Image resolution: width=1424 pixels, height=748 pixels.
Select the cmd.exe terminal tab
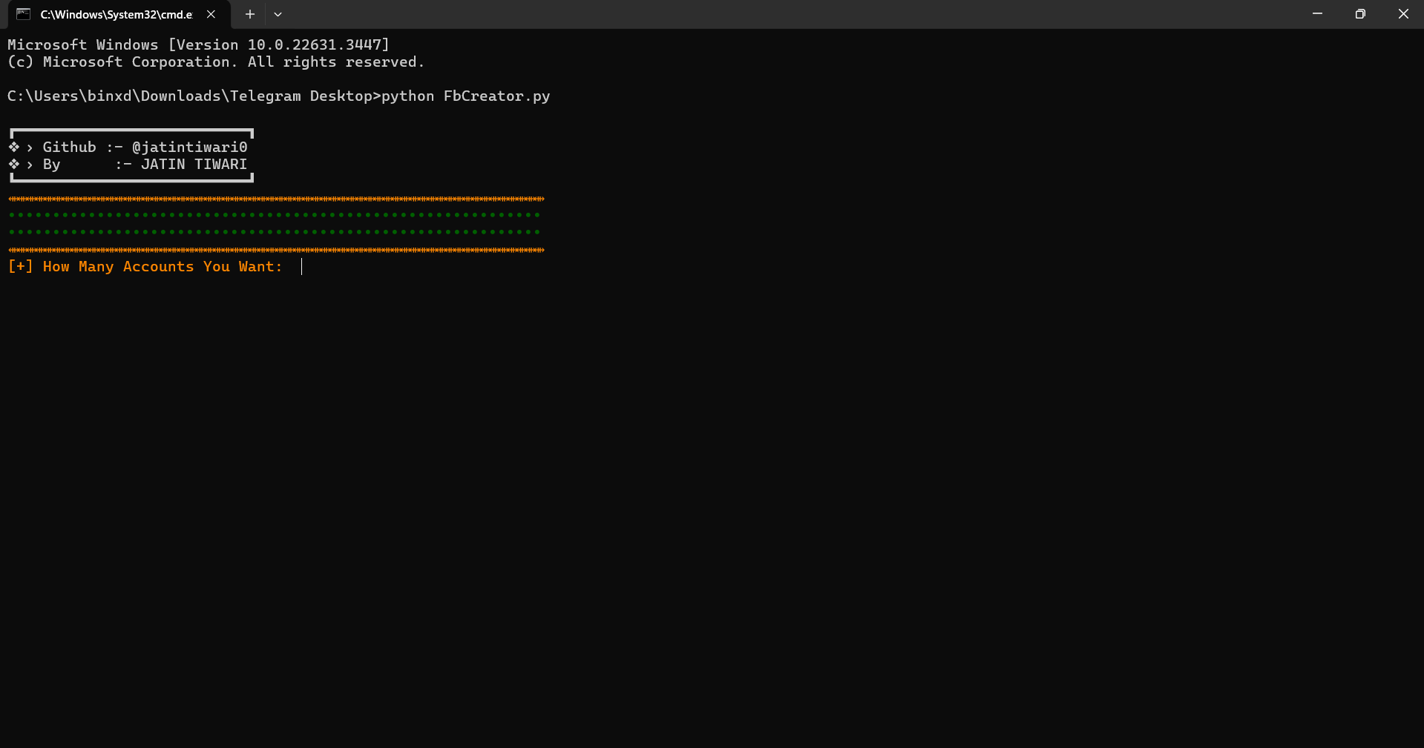click(x=119, y=14)
